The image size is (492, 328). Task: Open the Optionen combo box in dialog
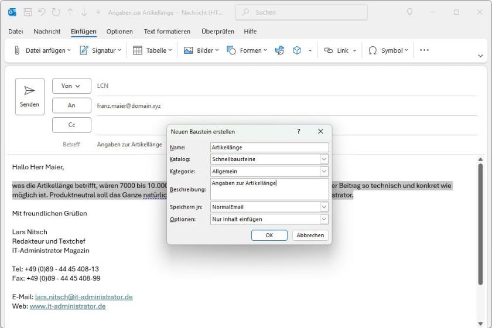pos(269,219)
